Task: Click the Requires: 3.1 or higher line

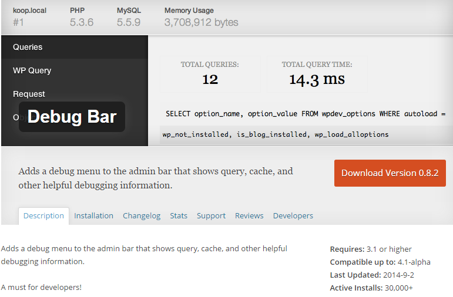Action: pos(371,249)
